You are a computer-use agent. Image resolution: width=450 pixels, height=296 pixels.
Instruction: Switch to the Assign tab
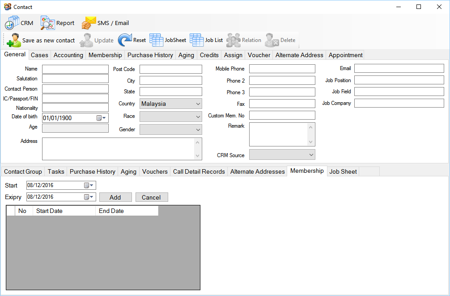tap(233, 55)
